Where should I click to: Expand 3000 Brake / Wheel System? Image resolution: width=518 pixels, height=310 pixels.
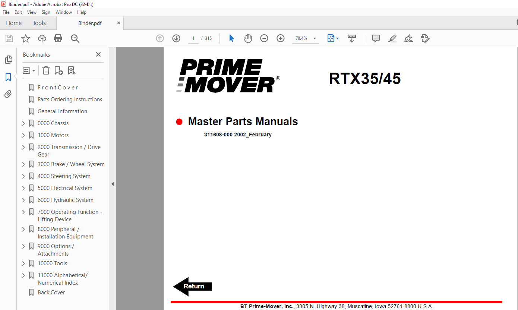(x=23, y=164)
